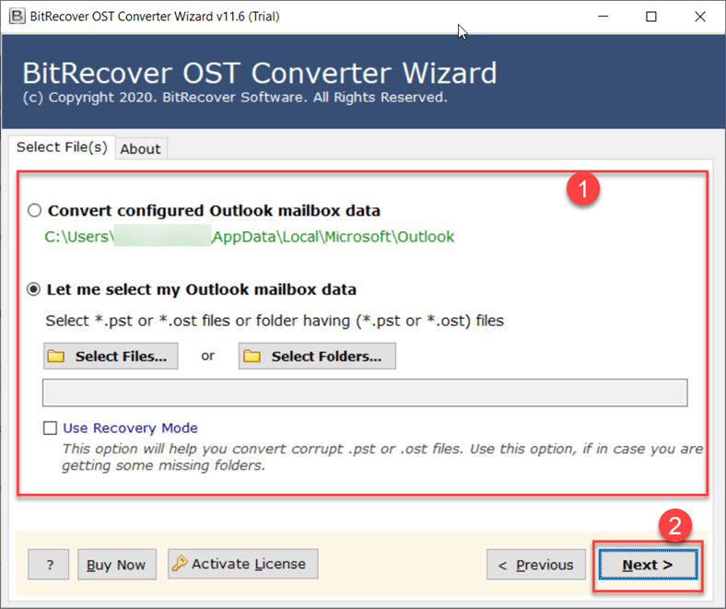
Task: Open the Select File(s) tab
Action: pyautogui.click(x=62, y=147)
